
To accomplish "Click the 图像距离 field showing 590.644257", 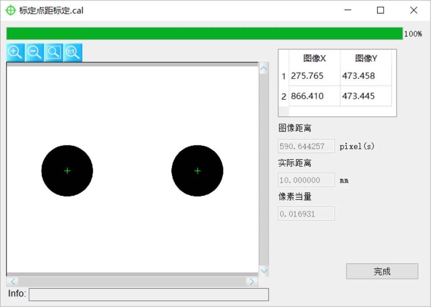I will tap(306, 146).
